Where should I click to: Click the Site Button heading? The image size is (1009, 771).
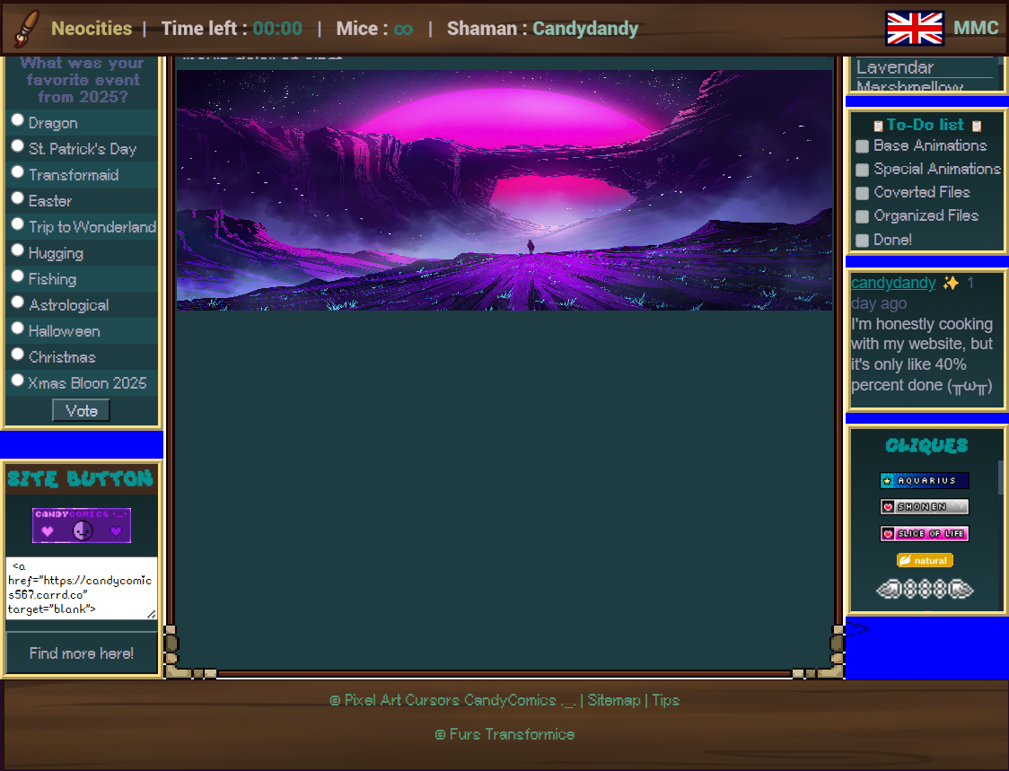81,478
